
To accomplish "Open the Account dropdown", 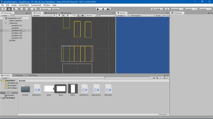I will click(x=177, y=9).
